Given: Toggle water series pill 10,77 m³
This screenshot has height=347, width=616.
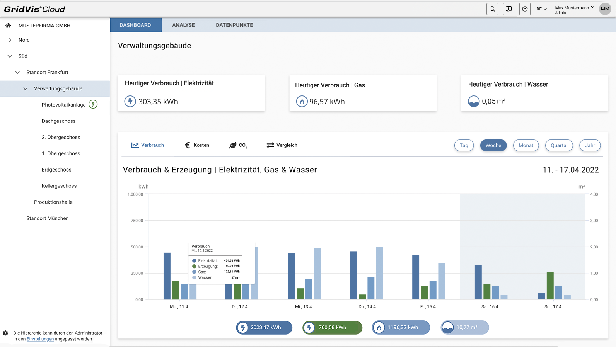Looking at the screenshot, I should click(465, 328).
